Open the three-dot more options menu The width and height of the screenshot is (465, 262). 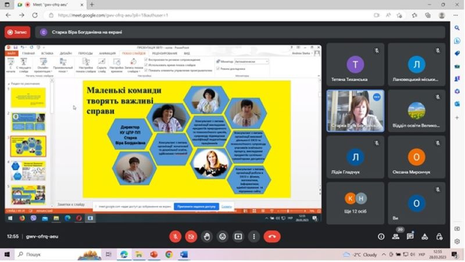254,236
